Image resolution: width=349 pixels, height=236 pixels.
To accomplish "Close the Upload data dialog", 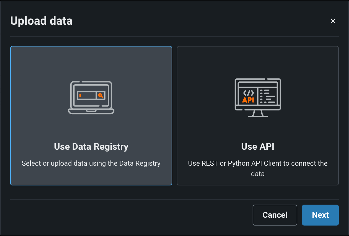I will click(x=333, y=21).
